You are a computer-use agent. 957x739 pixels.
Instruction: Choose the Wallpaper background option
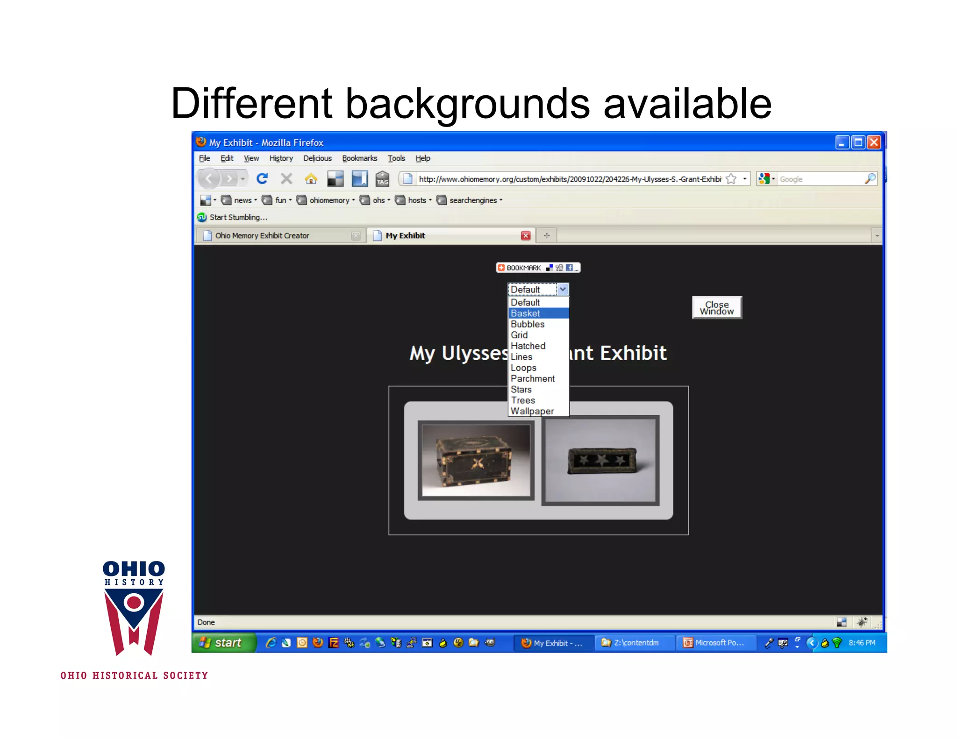(x=538, y=411)
